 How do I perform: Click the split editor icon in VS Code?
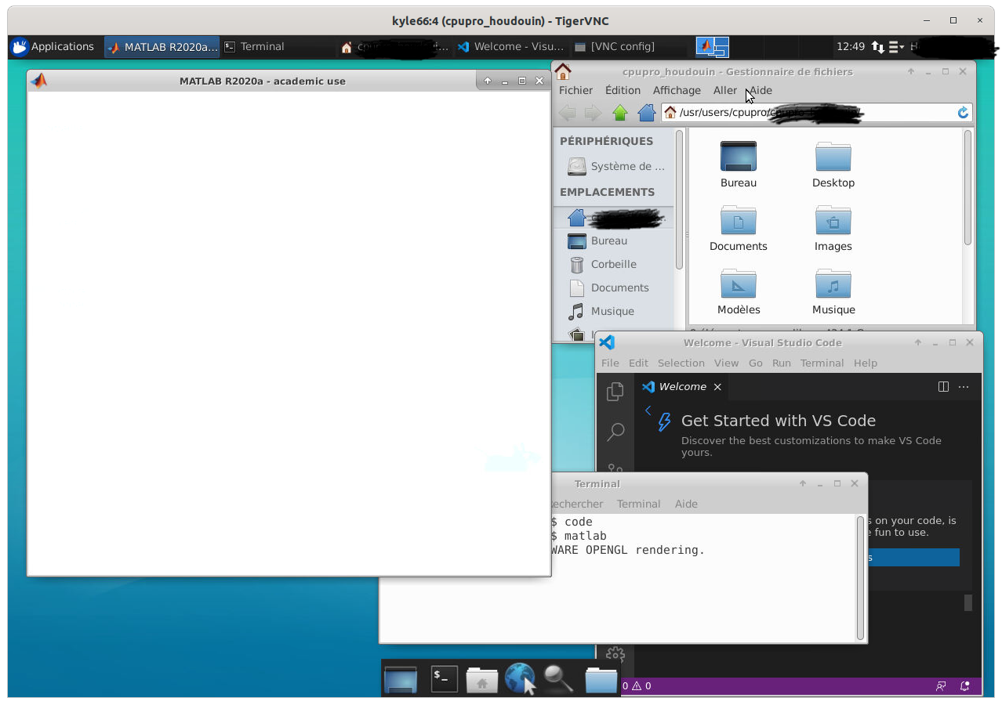click(943, 386)
